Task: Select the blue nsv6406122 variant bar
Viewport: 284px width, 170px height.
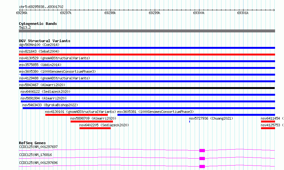Action: point(148,95)
